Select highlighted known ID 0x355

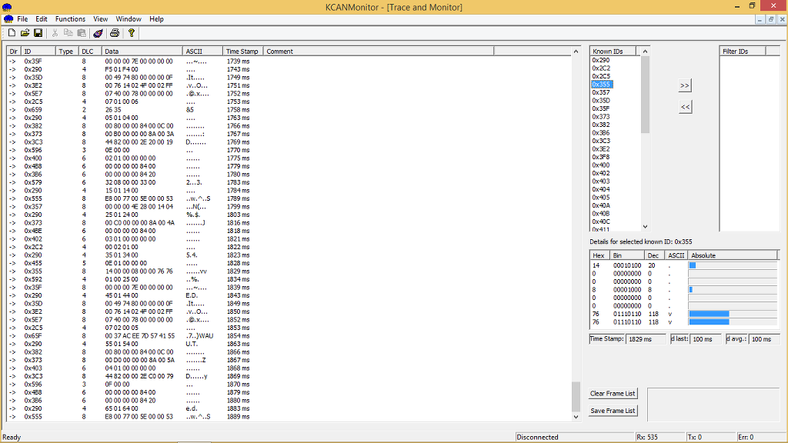click(601, 85)
